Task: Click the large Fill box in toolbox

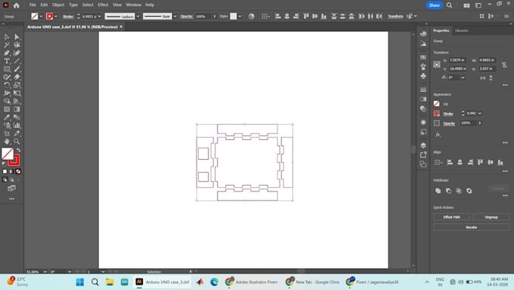Action: coord(8,154)
